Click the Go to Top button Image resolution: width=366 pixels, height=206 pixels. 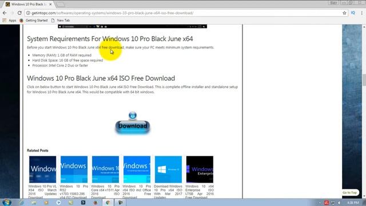(349, 192)
